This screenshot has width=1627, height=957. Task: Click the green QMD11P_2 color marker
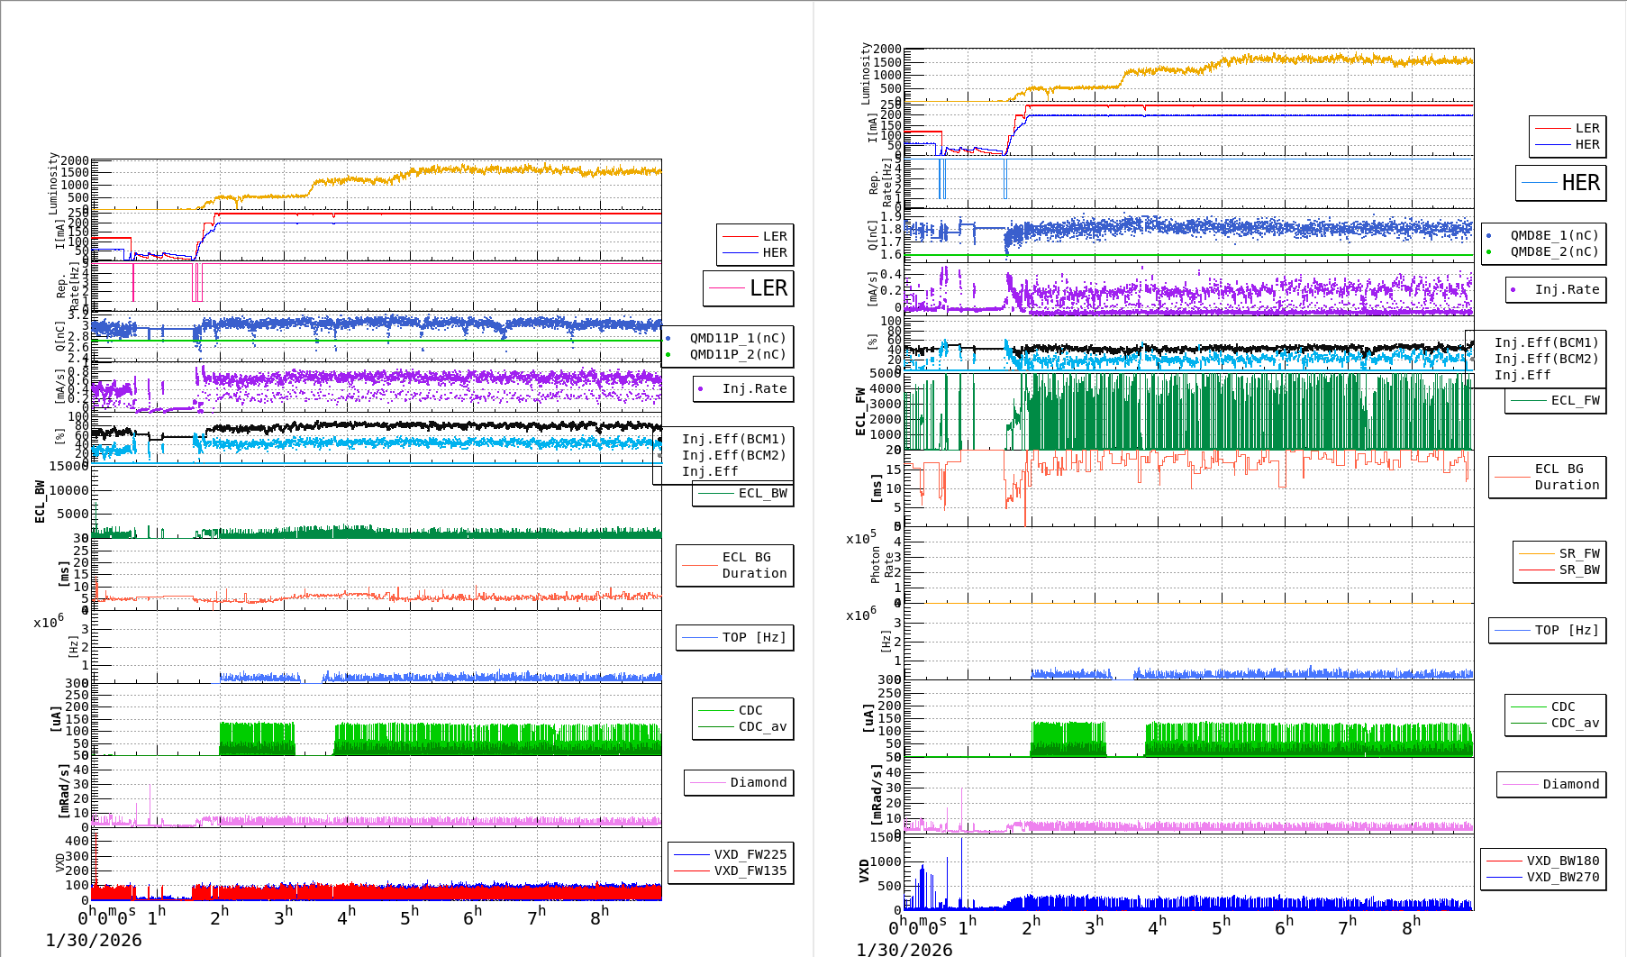pyautogui.click(x=668, y=355)
